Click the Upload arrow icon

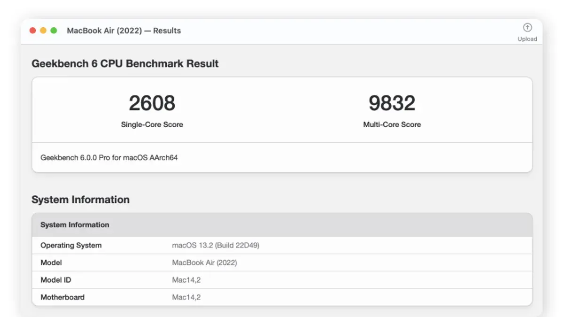[x=527, y=28]
